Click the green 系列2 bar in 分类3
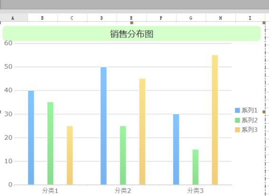This screenshot has height=196, width=269. [x=195, y=167]
